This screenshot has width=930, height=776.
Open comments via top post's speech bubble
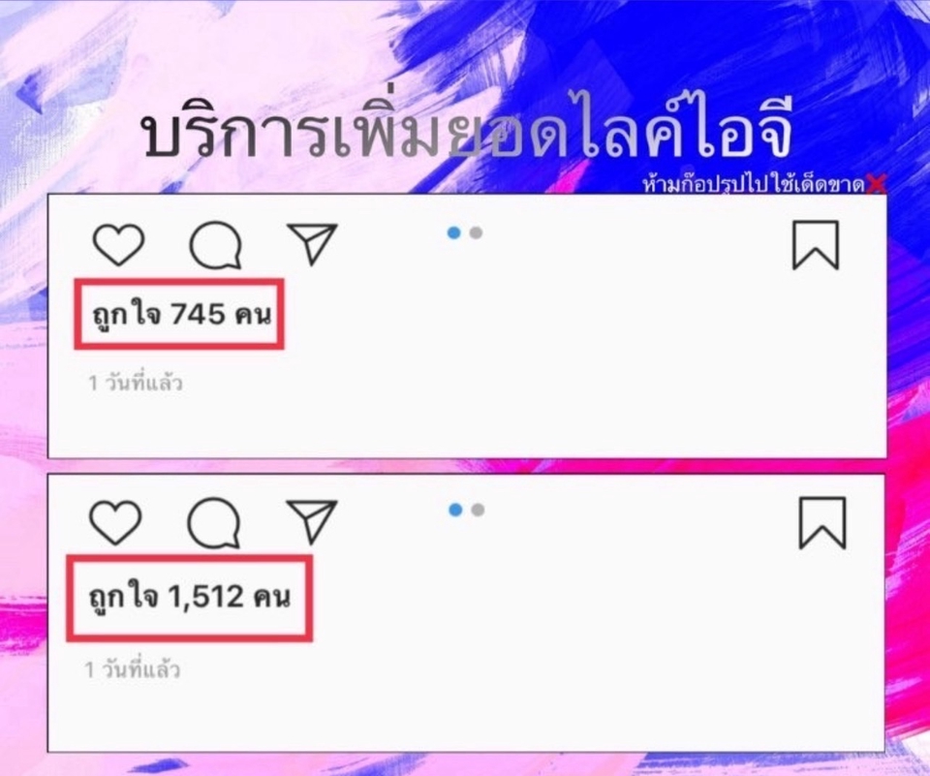(216, 245)
